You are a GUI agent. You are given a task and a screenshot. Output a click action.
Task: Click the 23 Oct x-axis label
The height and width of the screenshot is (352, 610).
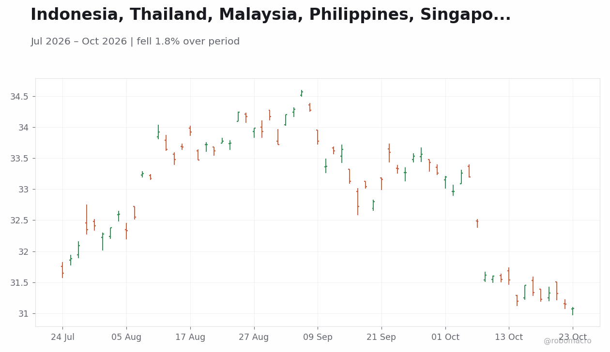(x=573, y=337)
